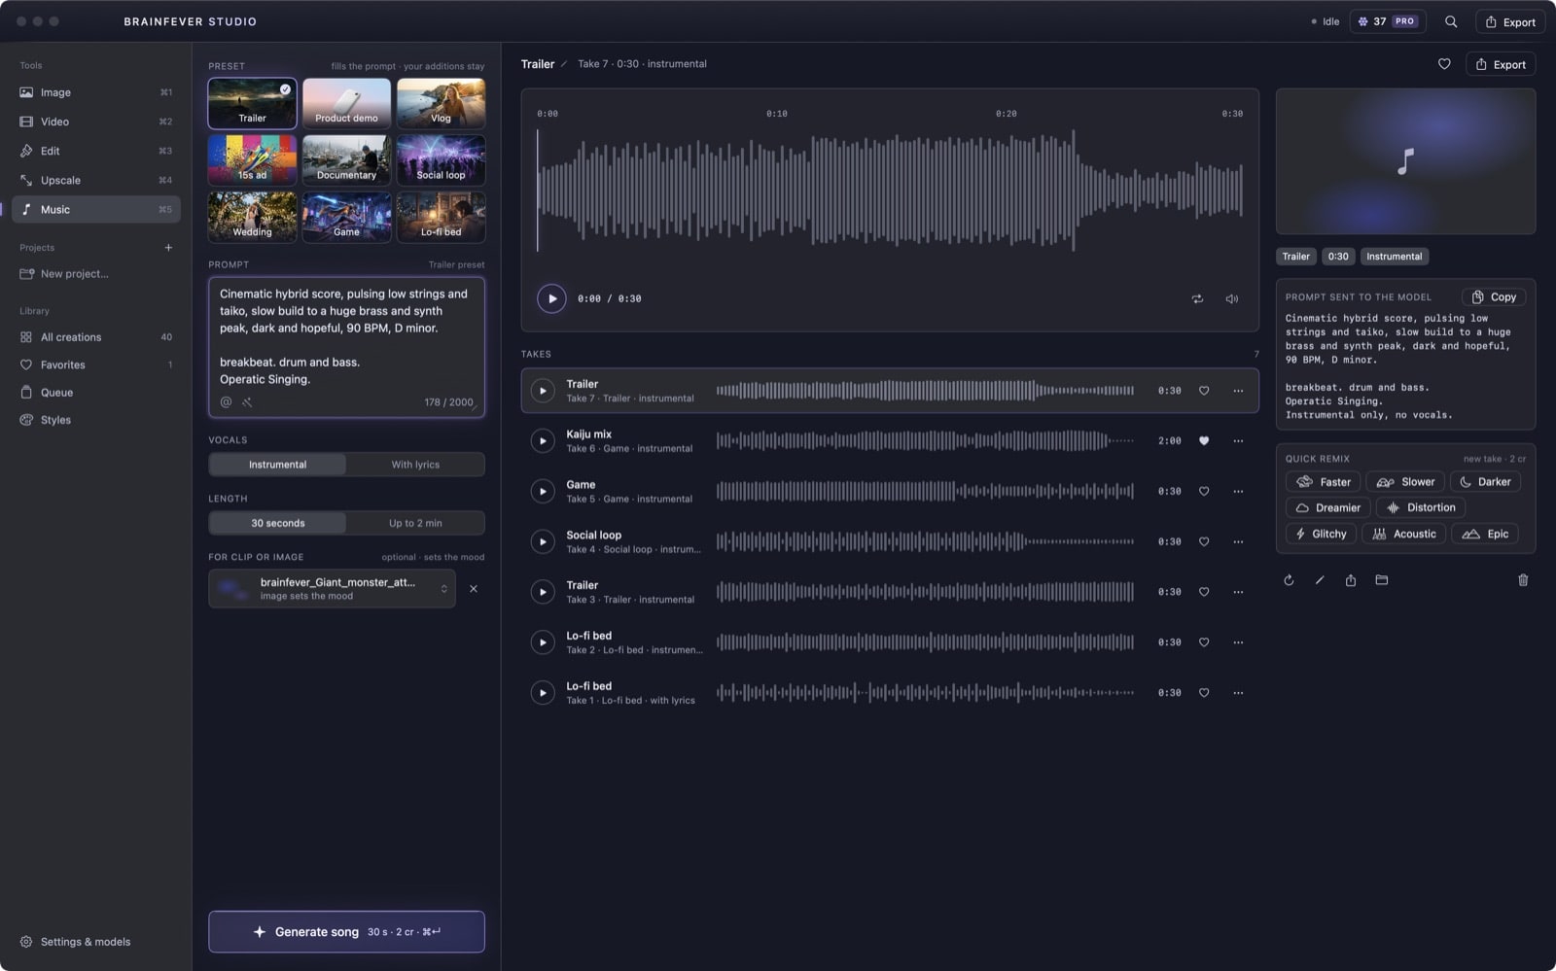Copy the prompt sent to the model
The height and width of the screenshot is (971, 1556).
(1494, 297)
